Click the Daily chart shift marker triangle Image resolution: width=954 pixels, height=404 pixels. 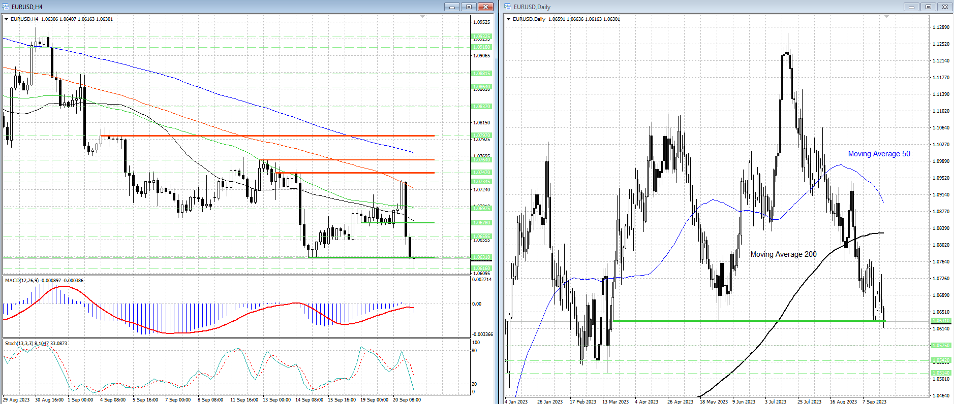(886, 17)
